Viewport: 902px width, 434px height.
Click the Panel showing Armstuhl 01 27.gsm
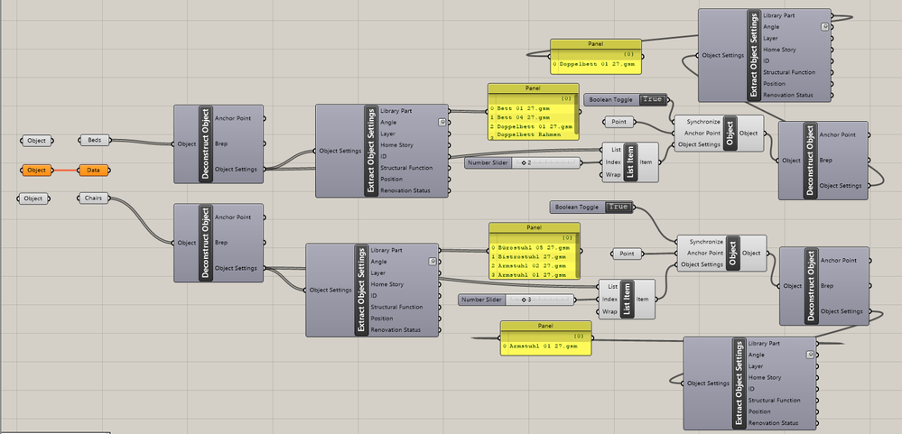(546, 338)
